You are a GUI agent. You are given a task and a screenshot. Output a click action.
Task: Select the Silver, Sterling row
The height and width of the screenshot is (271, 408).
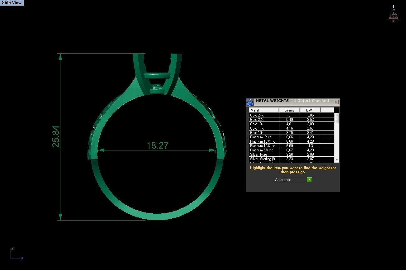[x=291, y=159]
